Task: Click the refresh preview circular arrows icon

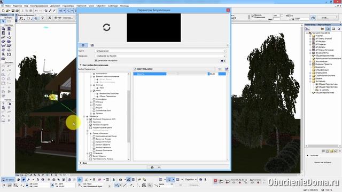Action: (x=106, y=27)
